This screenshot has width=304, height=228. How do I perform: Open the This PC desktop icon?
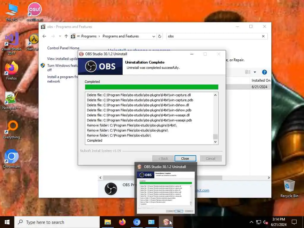tap(11, 12)
